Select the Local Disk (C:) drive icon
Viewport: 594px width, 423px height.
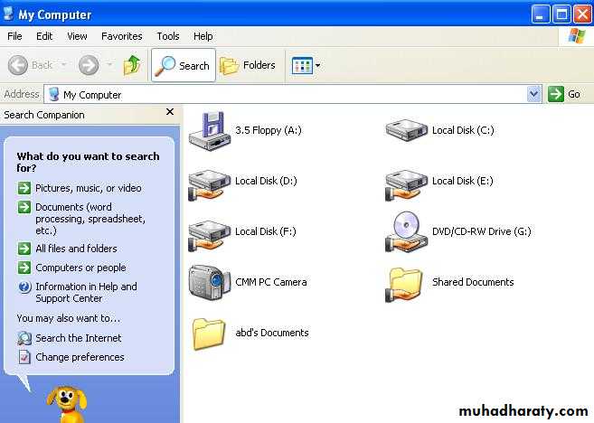[x=406, y=130]
